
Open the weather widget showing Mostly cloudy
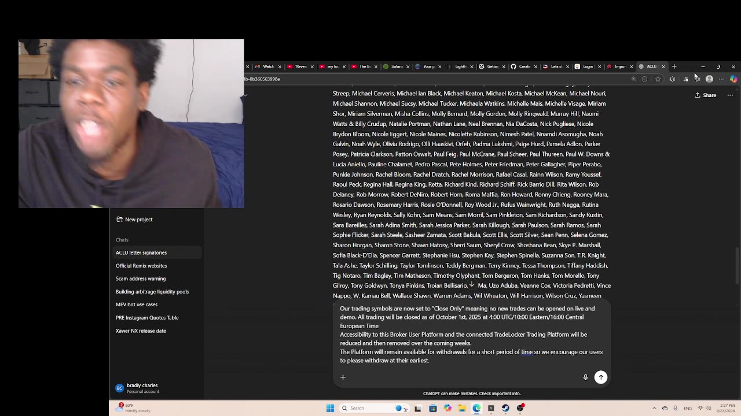pyautogui.click(x=133, y=407)
